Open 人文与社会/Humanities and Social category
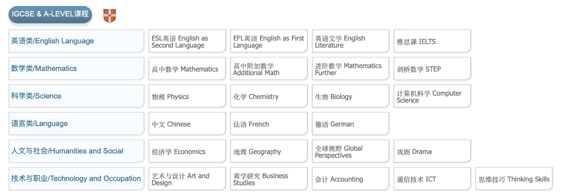Viewport: 561px width, 196px height. tap(76, 151)
